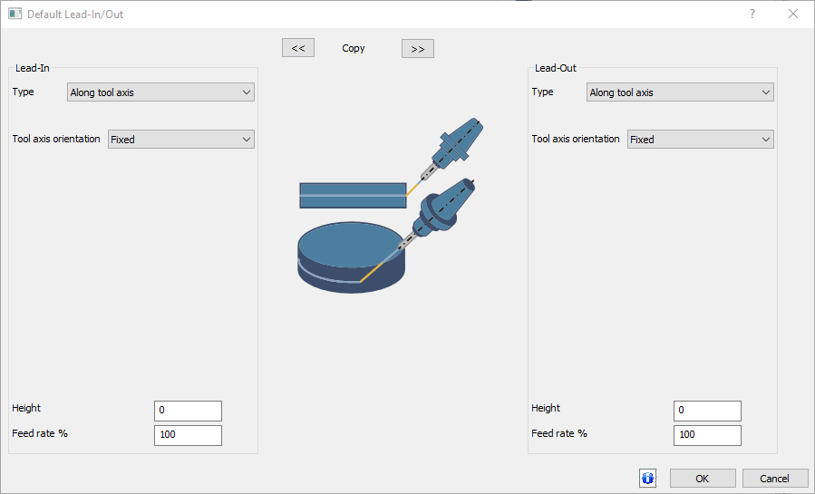
Task: Confirm the dialog with OK
Action: tap(703, 479)
